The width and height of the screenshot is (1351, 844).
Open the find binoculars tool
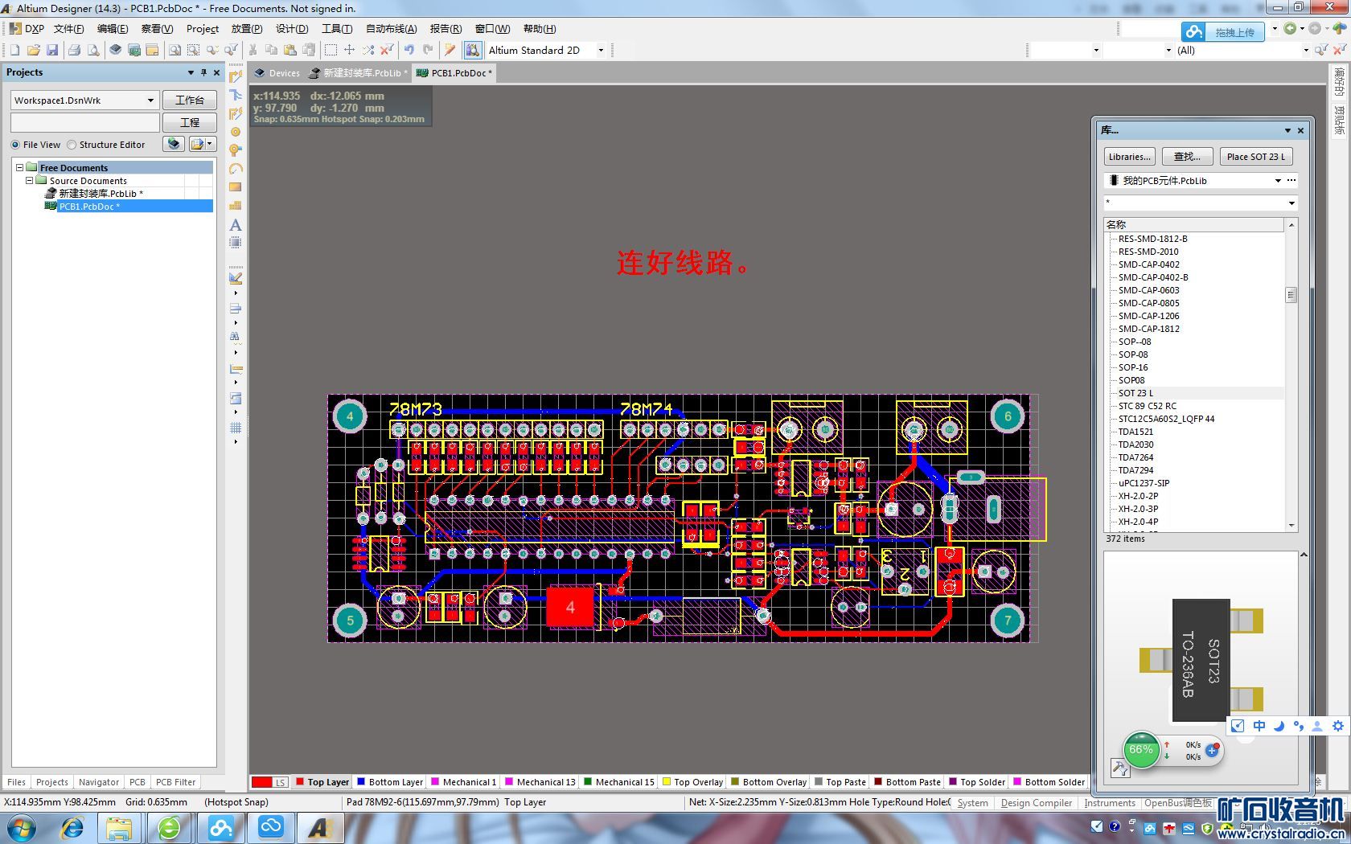236,337
